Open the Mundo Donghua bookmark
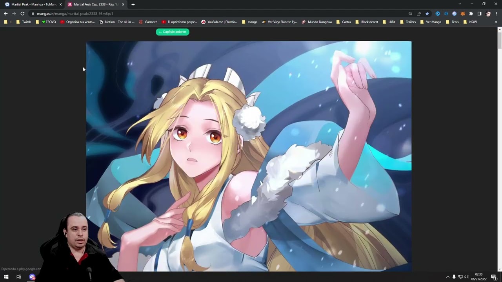The image size is (502, 282). coord(317,22)
